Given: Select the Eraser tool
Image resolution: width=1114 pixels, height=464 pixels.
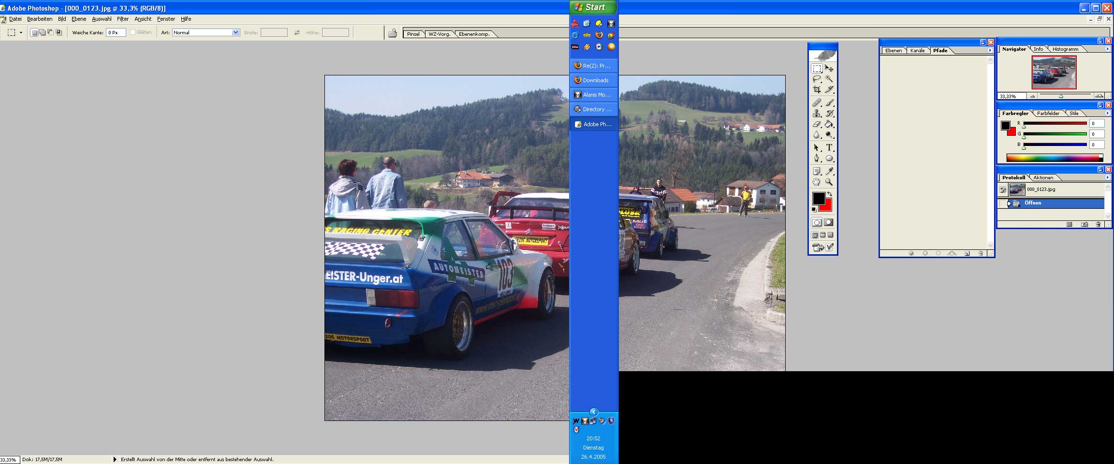Looking at the screenshot, I should point(817,124).
